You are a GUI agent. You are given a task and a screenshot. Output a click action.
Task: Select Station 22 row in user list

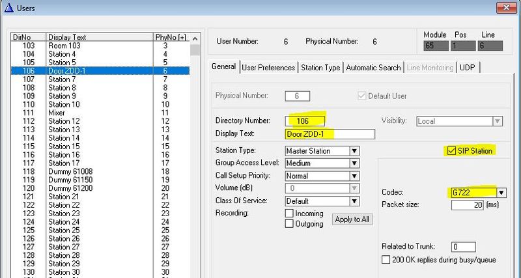[100, 205]
